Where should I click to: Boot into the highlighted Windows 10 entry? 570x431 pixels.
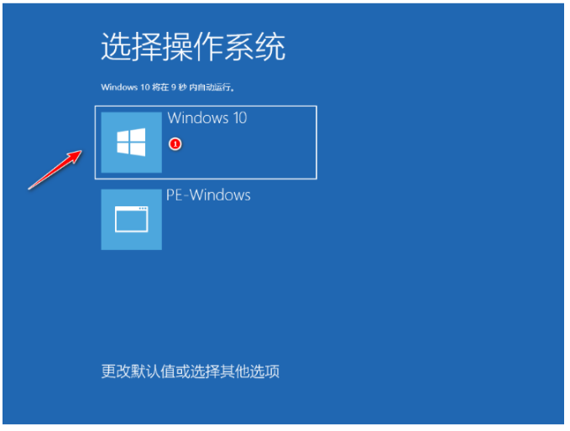[x=206, y=143]
